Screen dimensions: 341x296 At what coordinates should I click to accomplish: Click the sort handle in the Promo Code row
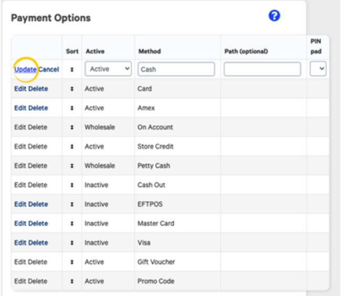(x=72, y=282)
